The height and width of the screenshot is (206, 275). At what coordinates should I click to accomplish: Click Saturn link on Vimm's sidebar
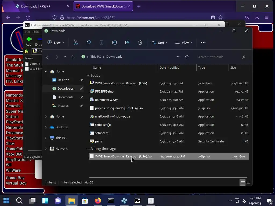click(12, 116)
